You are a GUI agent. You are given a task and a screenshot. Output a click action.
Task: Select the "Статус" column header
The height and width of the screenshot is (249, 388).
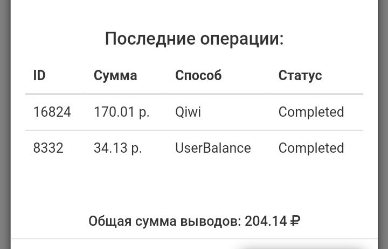click(300, 75)
